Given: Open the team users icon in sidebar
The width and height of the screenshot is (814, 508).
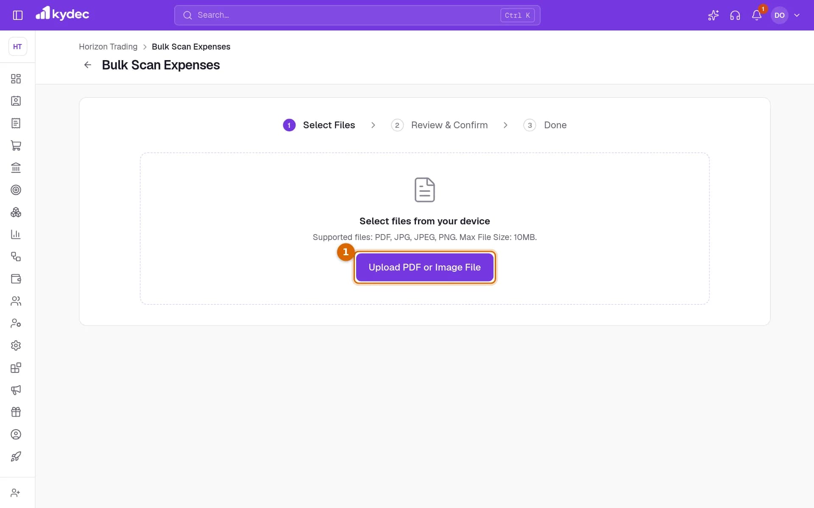Looking at the screenshot, I should [x=16, y=301].
